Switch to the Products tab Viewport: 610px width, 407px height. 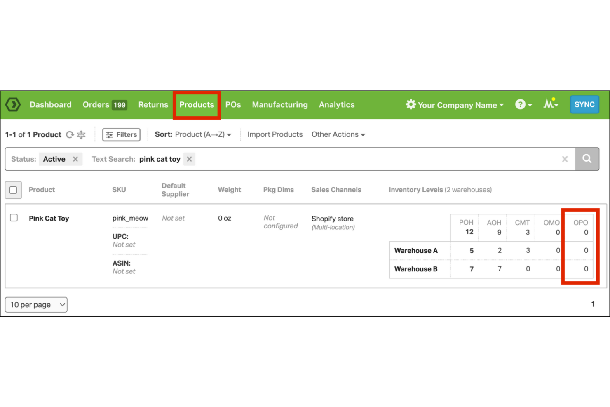tap(197, 104)
